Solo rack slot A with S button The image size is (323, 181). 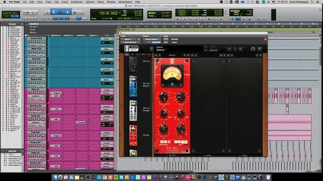click(159, 55)
